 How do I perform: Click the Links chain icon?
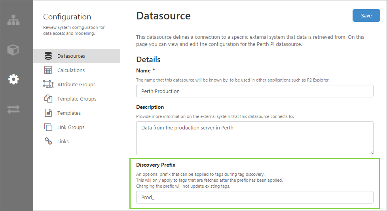48,141
